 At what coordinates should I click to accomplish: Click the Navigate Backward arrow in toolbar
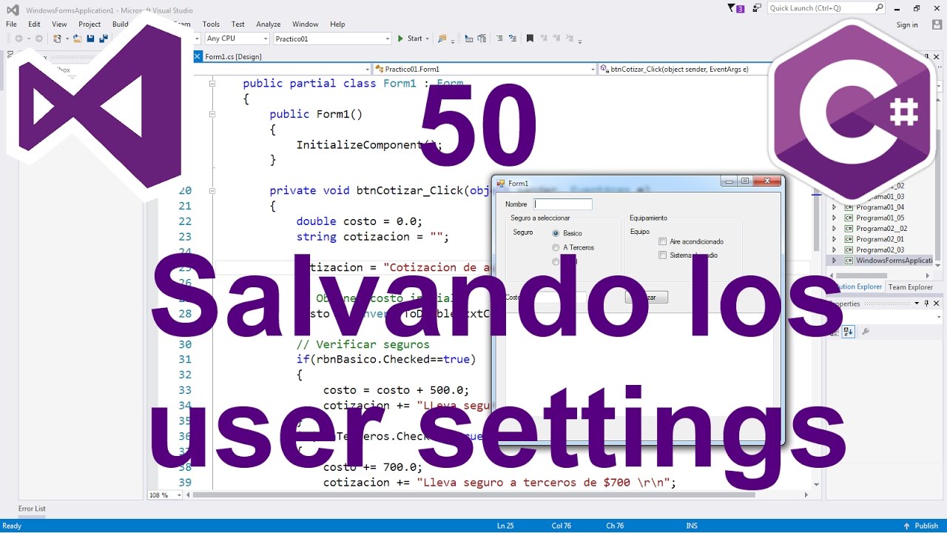[x=18, y=38]
